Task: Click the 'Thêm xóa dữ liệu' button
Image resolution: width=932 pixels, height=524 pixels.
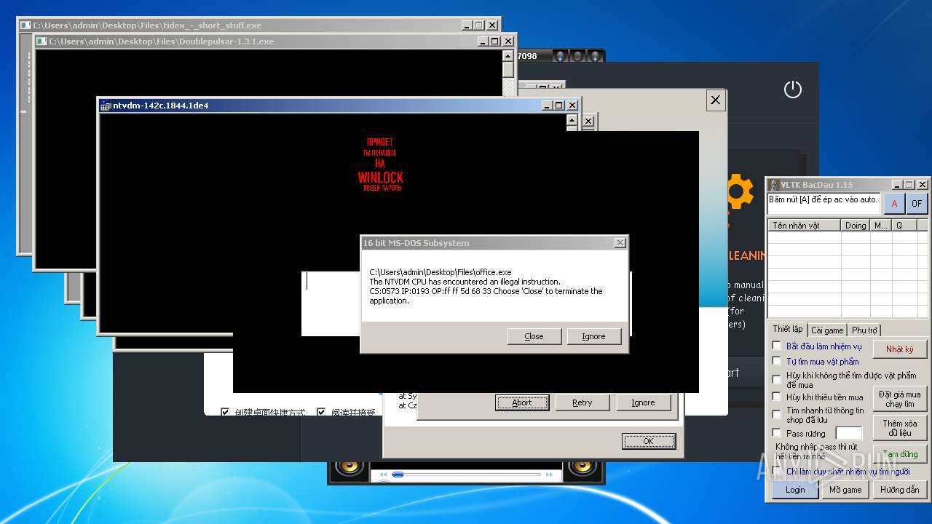Action: [x=899, y=428]
